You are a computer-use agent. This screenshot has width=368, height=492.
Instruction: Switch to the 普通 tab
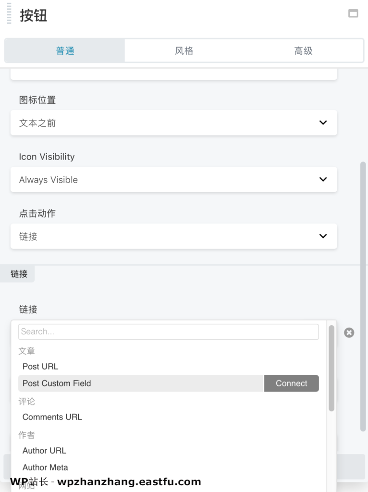65,51
